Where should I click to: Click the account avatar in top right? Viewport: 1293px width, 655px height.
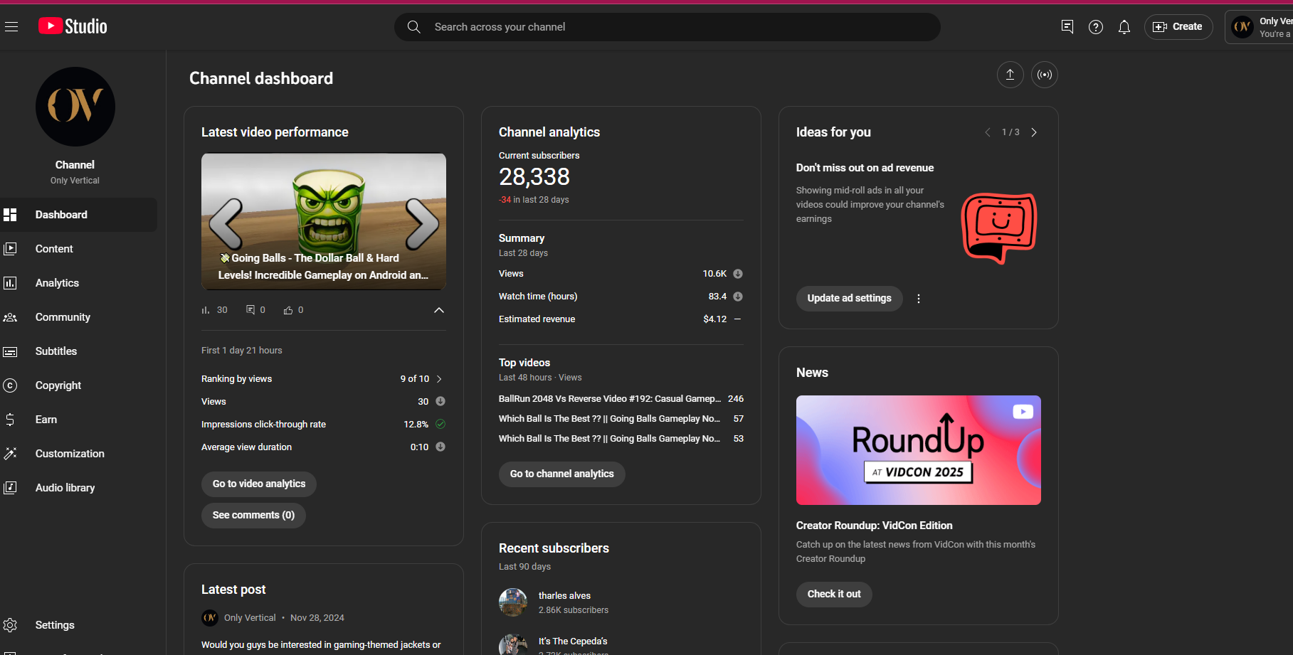1242,27
